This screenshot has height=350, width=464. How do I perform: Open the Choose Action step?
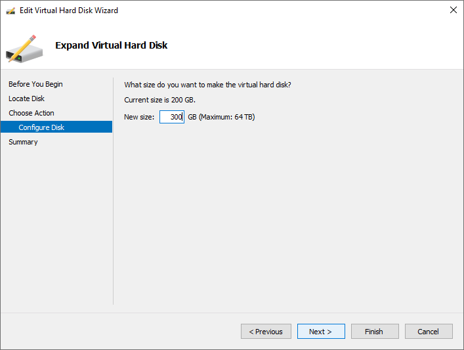point(32,113)
